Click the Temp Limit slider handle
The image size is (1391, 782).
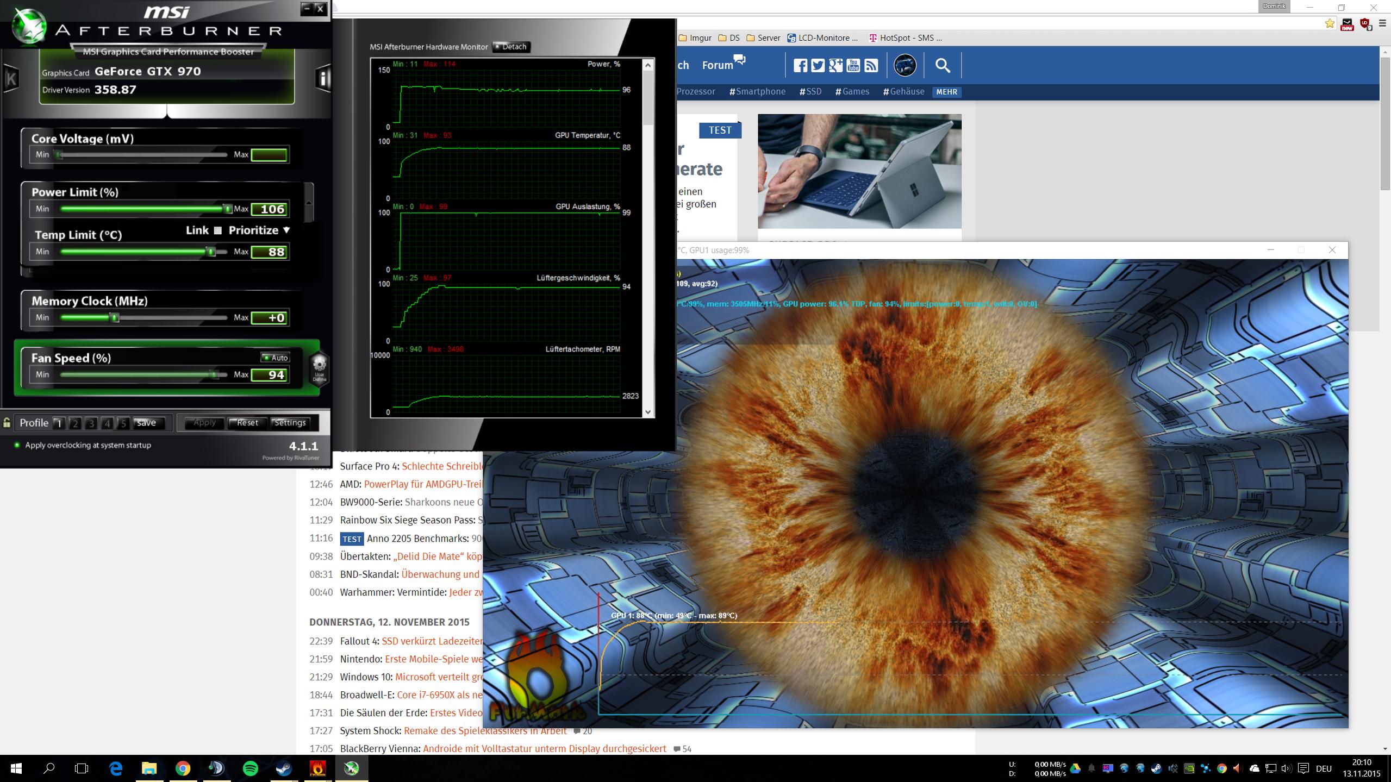coord(211,252)
